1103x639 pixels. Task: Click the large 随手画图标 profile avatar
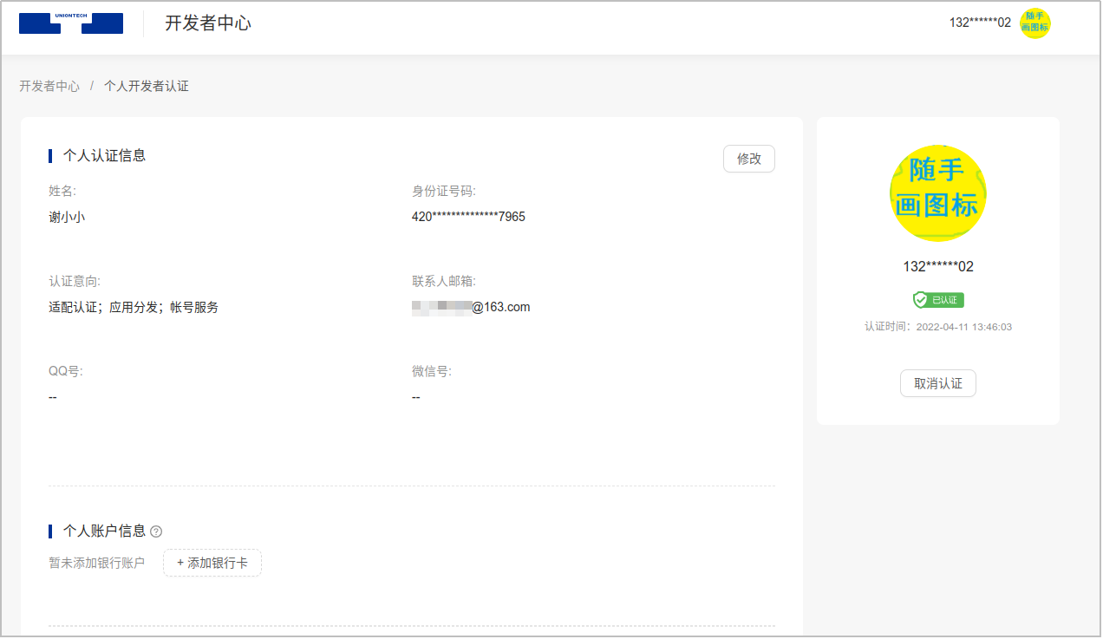point(938,193)
